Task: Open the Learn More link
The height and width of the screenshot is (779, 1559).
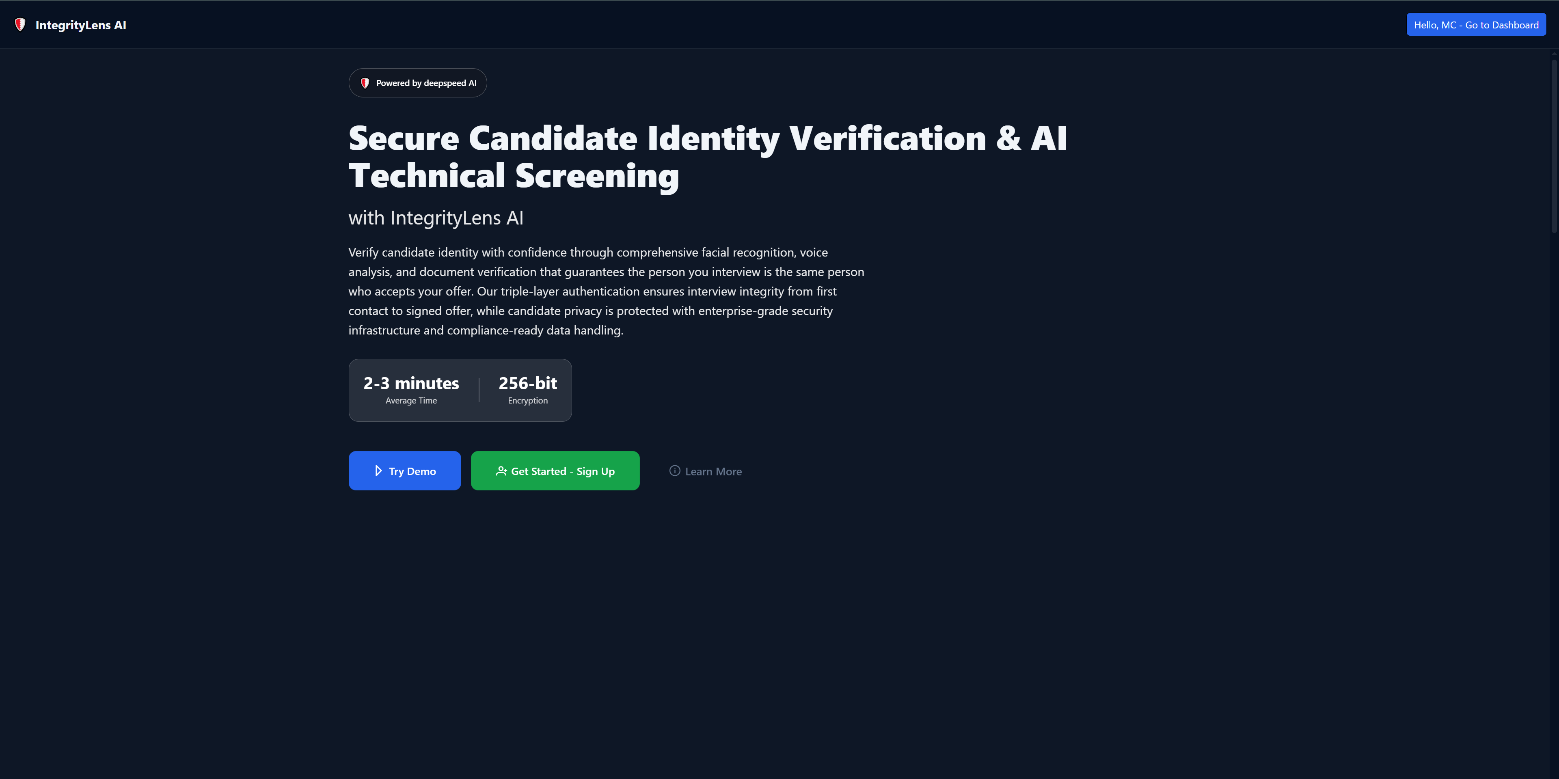Action: coord(705,471)
